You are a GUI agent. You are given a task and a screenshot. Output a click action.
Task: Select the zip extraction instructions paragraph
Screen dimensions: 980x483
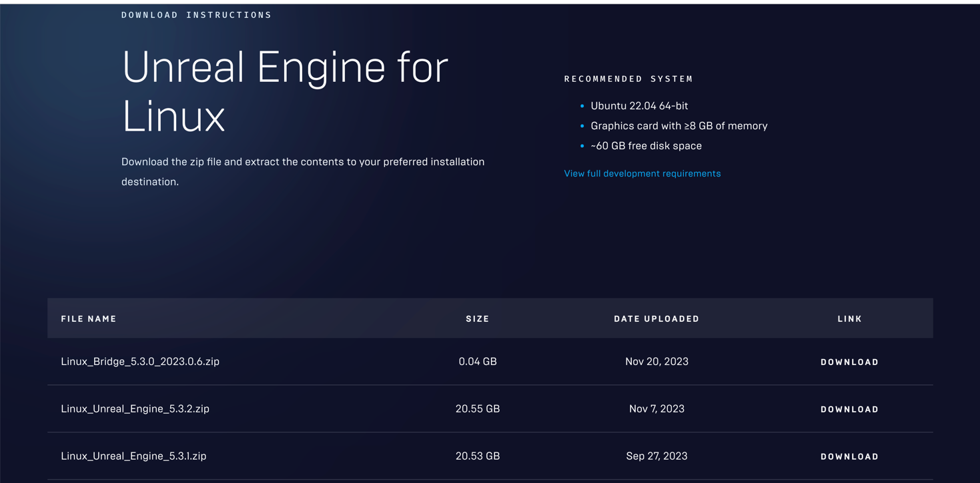tap(303, 171)
